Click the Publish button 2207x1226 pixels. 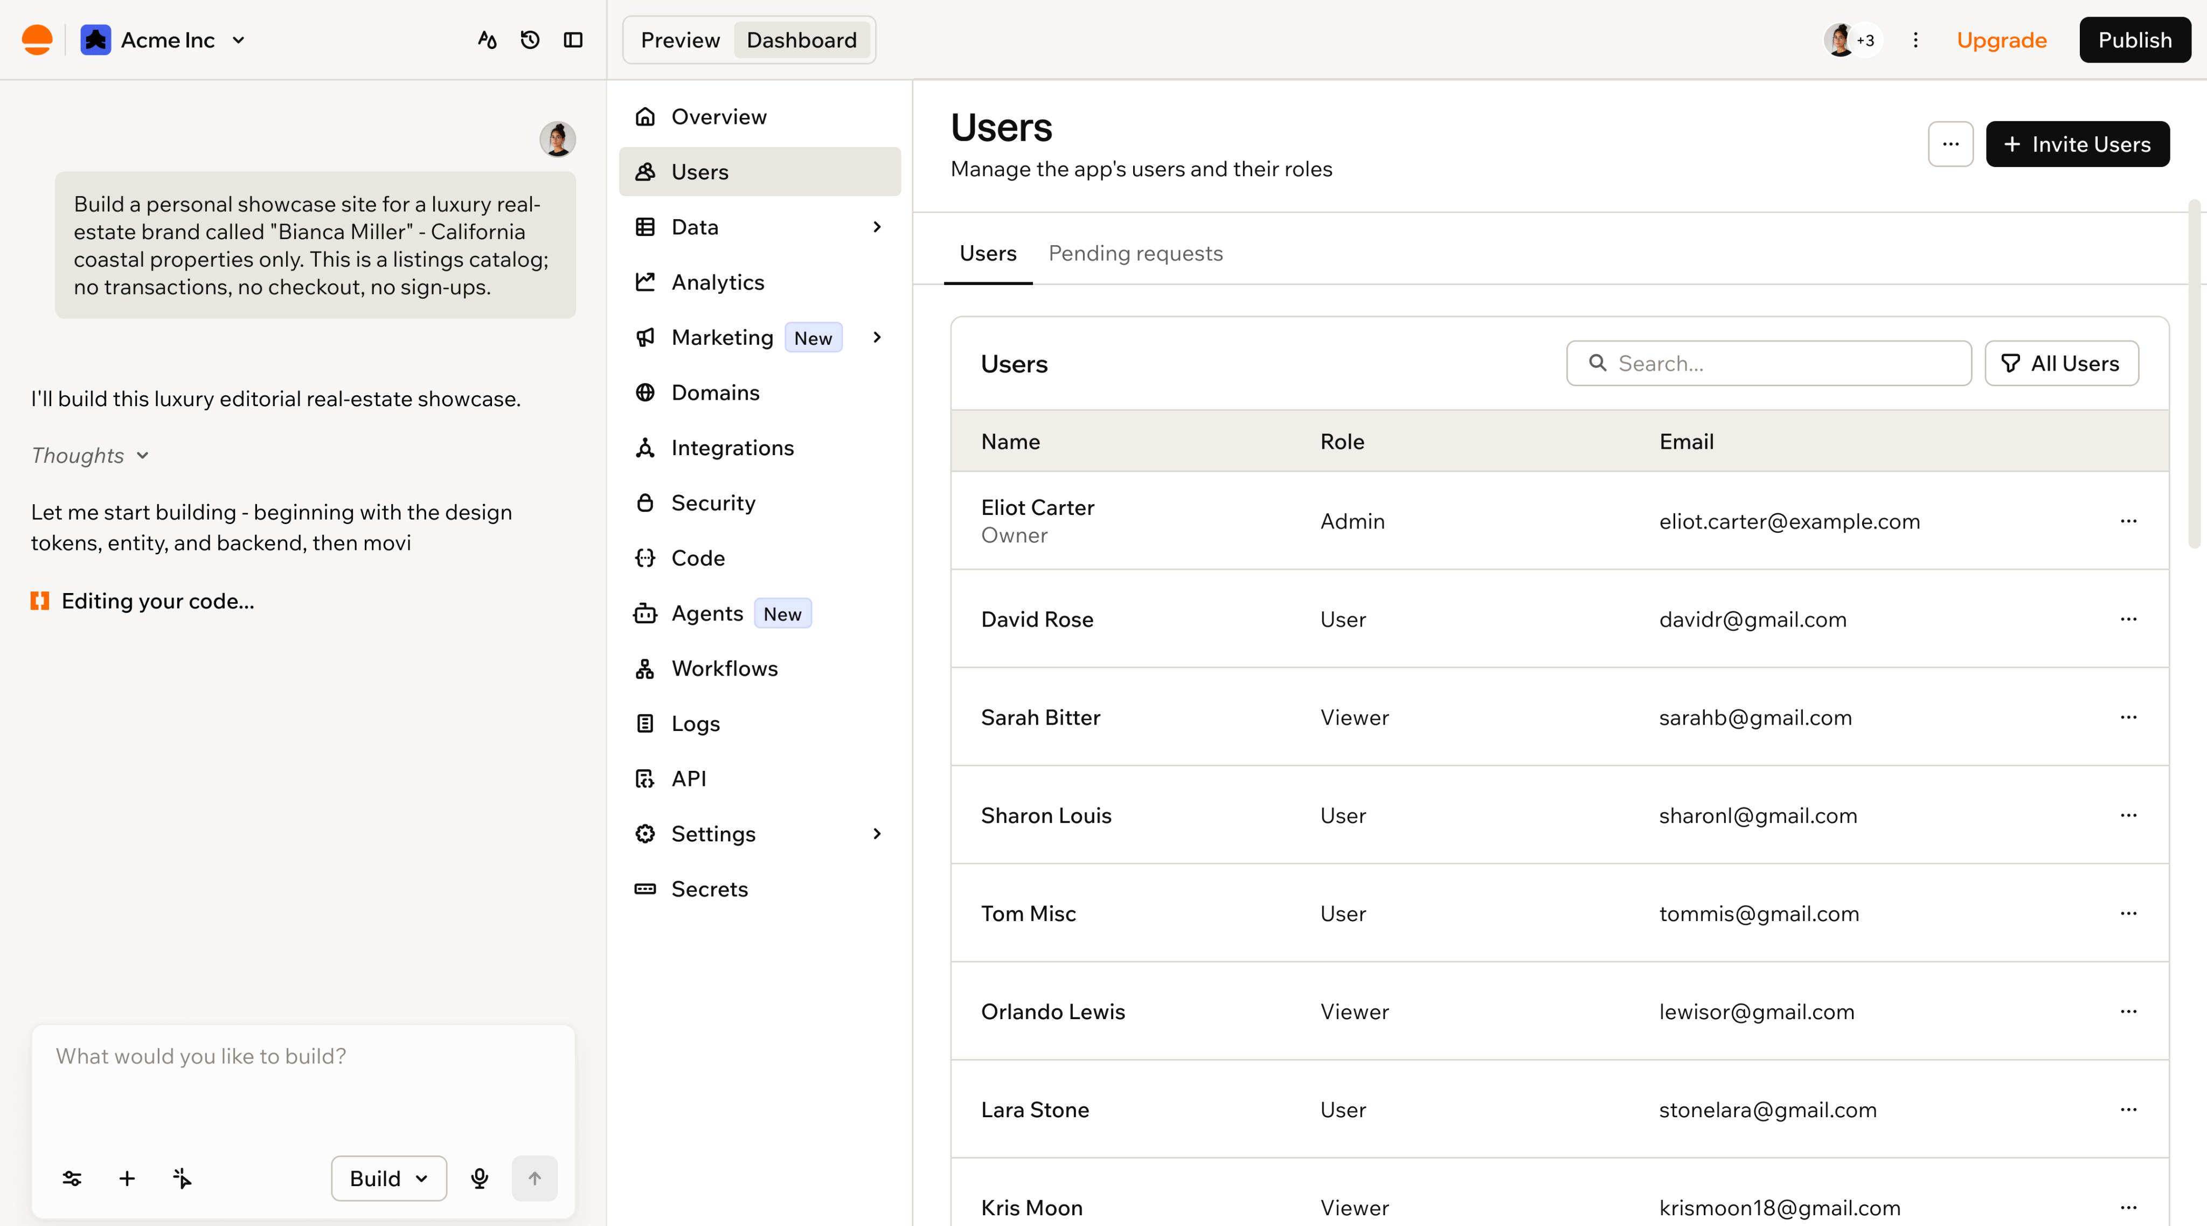[x=2134, y=40]
